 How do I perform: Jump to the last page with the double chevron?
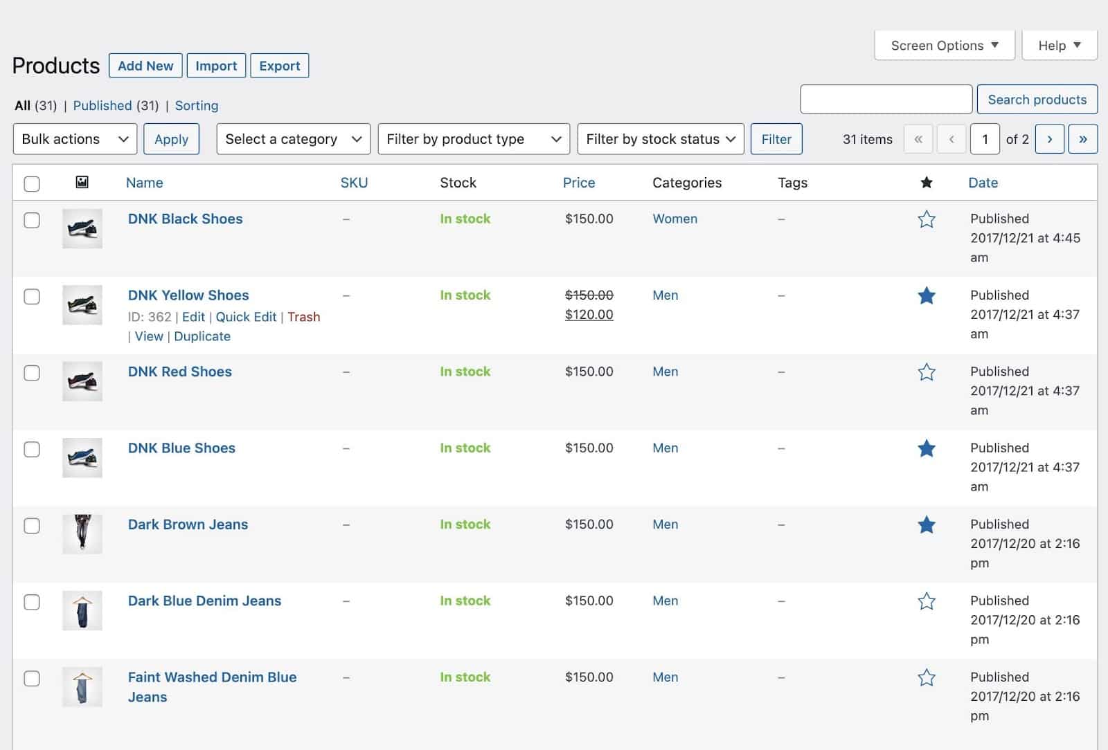[1082, 139]
